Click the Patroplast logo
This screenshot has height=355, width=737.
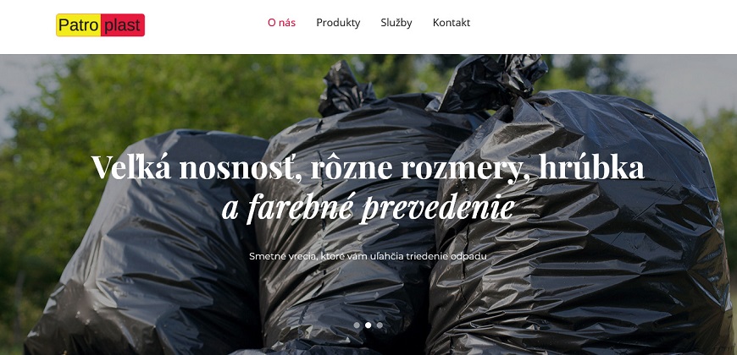coord(100,25)
